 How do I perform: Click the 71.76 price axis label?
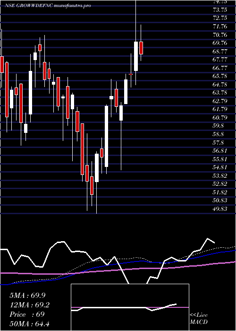click(x=220, y=26)
